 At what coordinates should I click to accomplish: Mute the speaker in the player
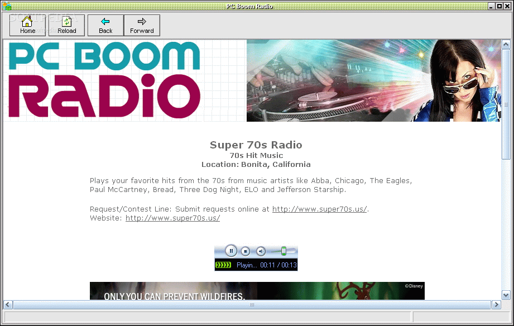260,251
